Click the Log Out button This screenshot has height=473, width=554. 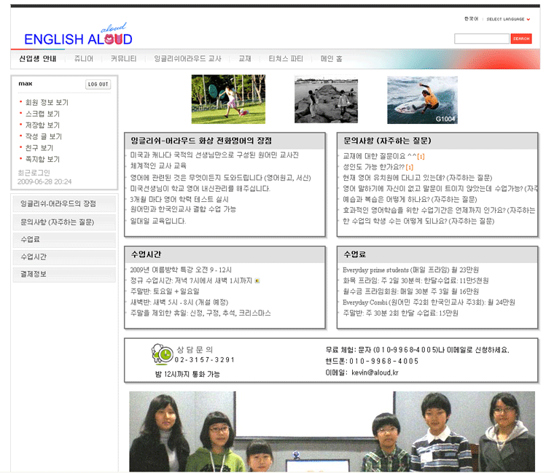coord(98,85)
